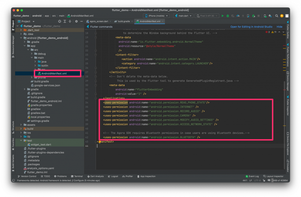Open the Layout Inspector button
This screenshot has height=197, width=301.
click(273, 176)
